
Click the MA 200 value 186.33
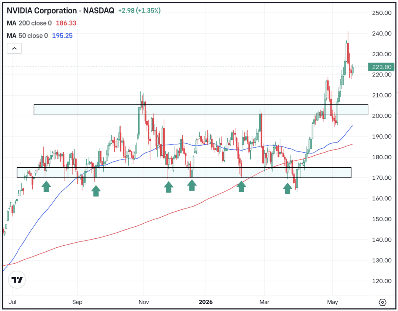coord(66,23)
